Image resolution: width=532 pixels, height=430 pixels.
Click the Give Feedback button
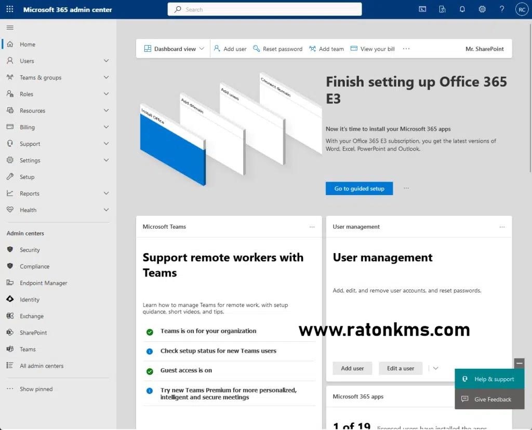(489, 399)
